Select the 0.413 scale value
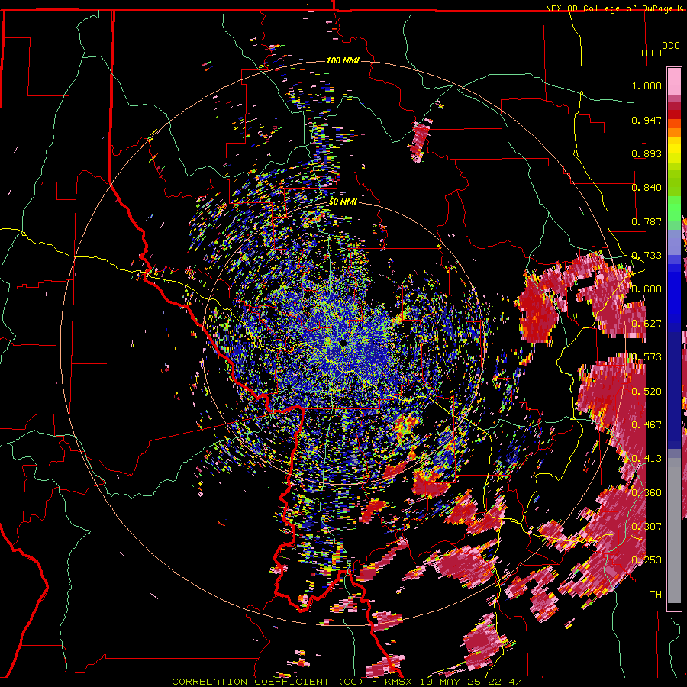Image resolution: width=687 pixels, height=687 pixels. click(647, 459)
